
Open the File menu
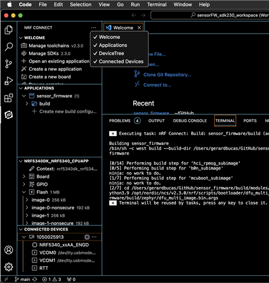click(42, 5)
